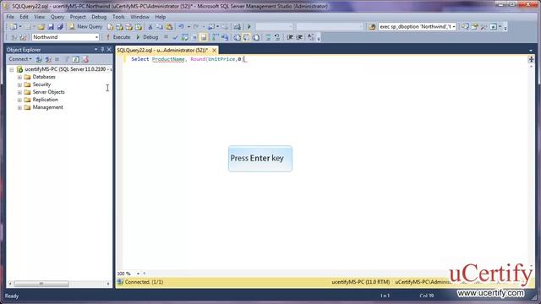Image resolution: width=541 pixels, height=304 pixels.
Task: Click the Undo icon
Action: click(x=181, y=26)
